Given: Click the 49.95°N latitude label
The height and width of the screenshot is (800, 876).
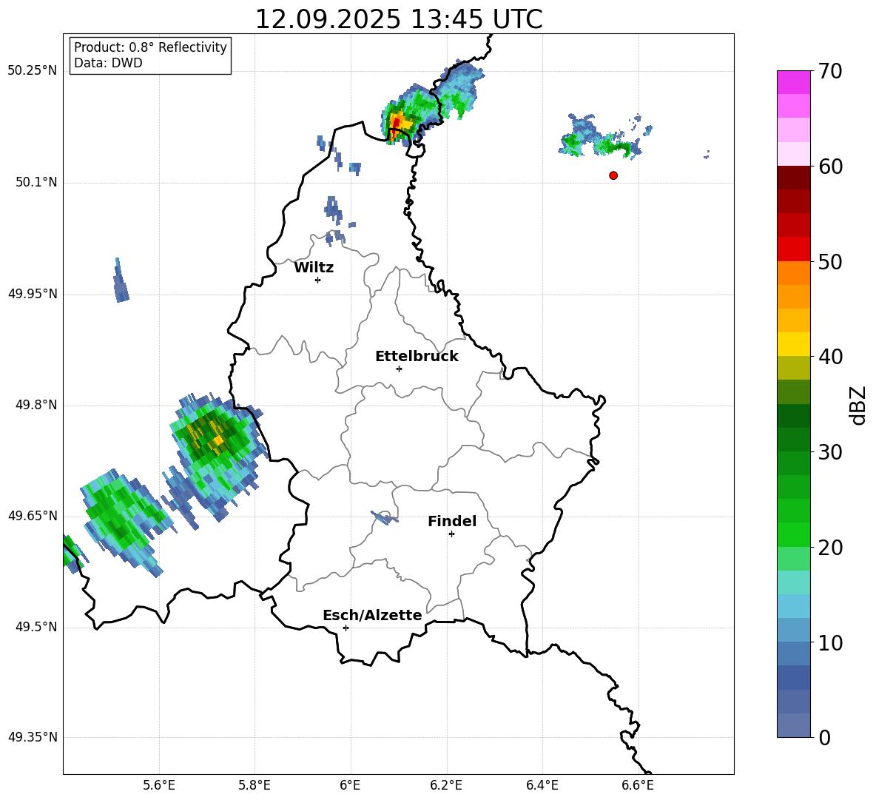Looking at the screenshot, I should pos(33,293).
